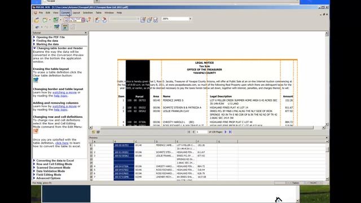This screenshot has height=203, width=361.
Task: Open the Edit menu
Action: pyautogui.click(x=48, y=12)
